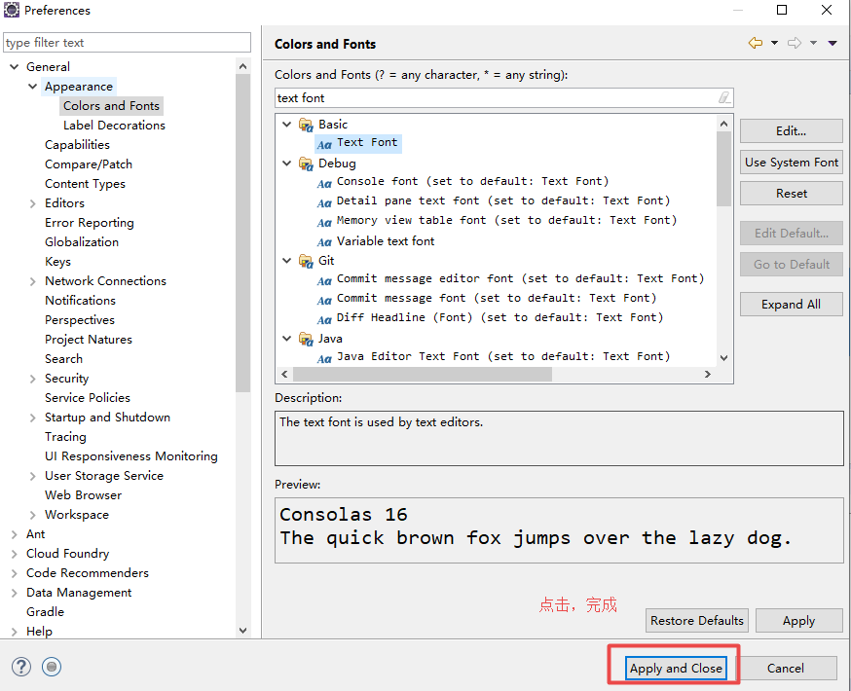
Task: Expand the Security tree node
Action: click(x=32, y=379)
